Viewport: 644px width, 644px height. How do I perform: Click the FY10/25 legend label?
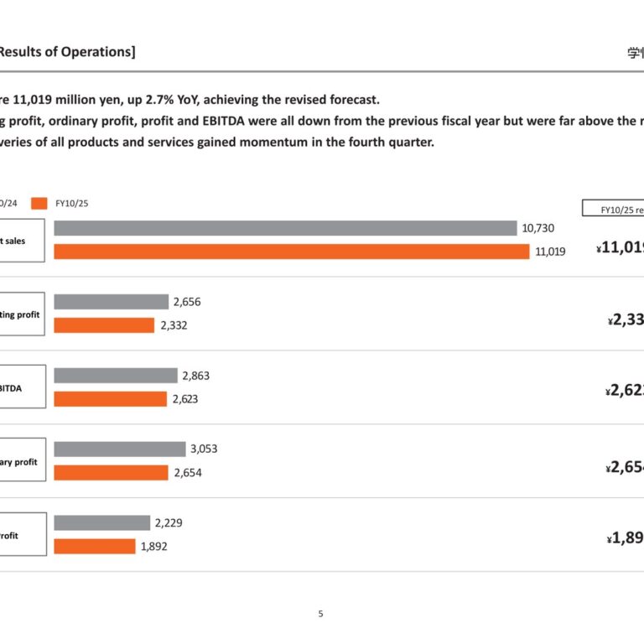point(72,203)
